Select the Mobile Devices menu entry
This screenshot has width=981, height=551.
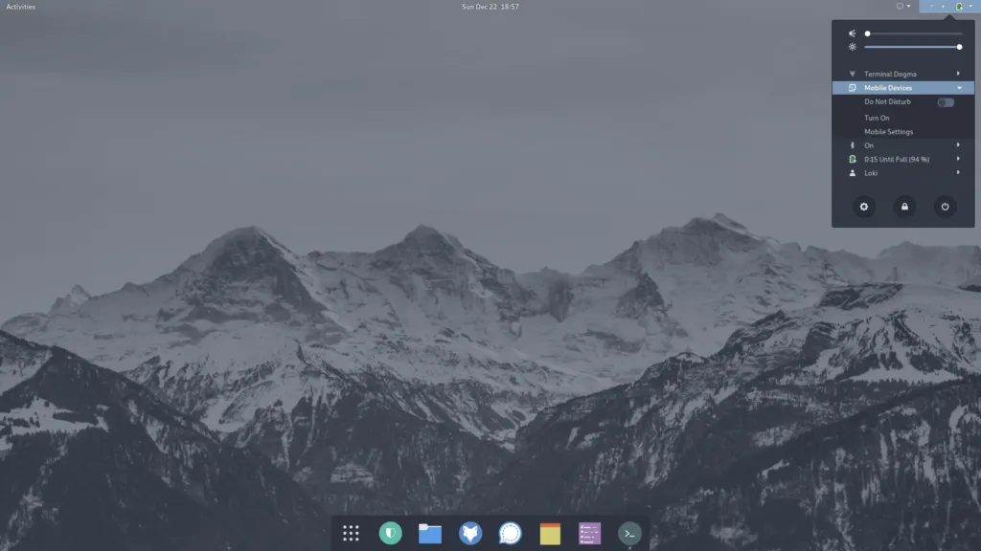coord(902,88)
